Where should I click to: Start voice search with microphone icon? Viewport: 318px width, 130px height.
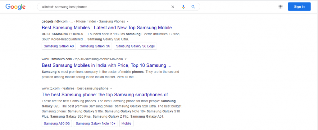183,7
